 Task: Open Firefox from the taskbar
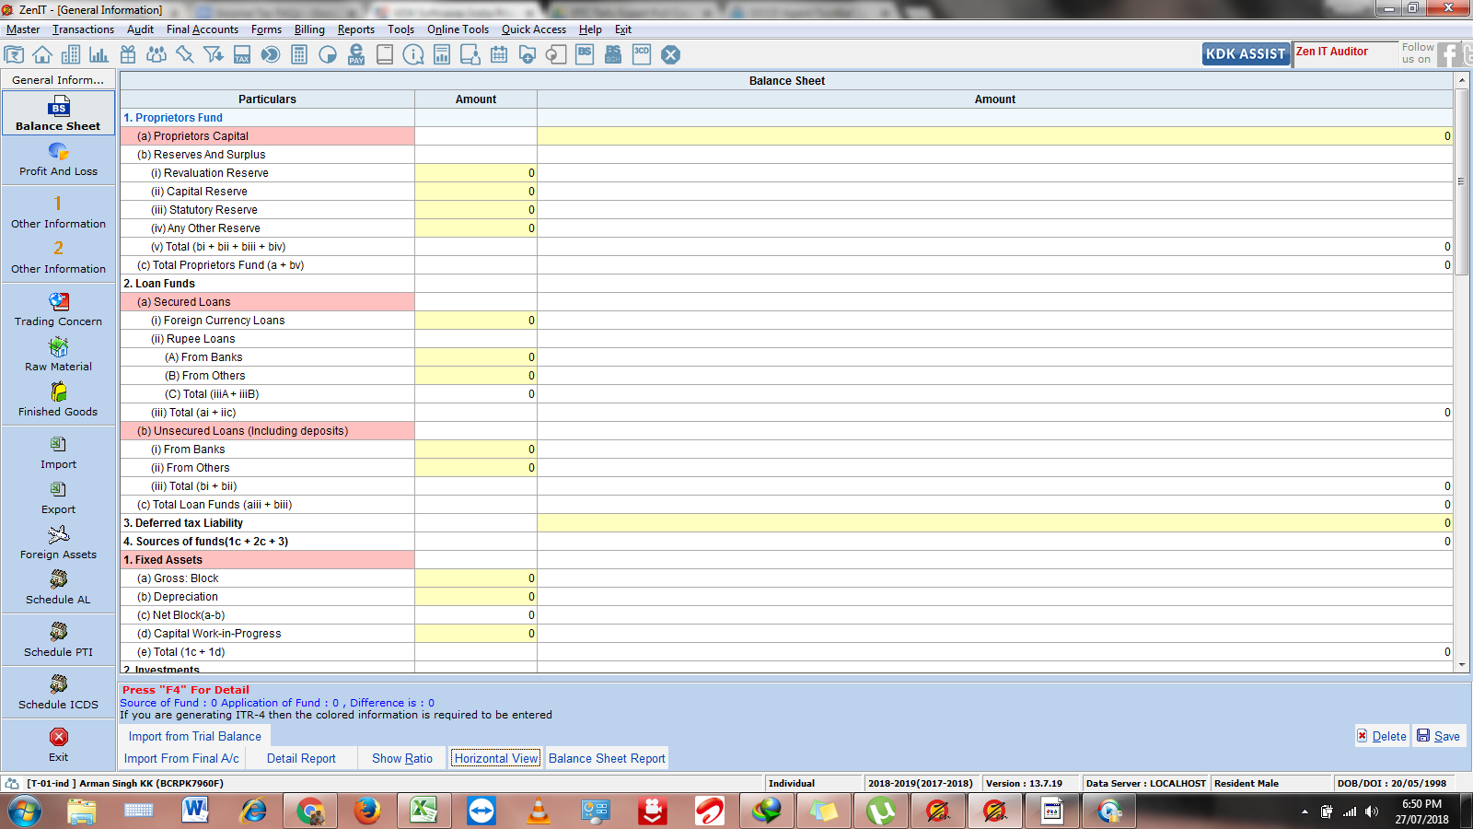366,811
